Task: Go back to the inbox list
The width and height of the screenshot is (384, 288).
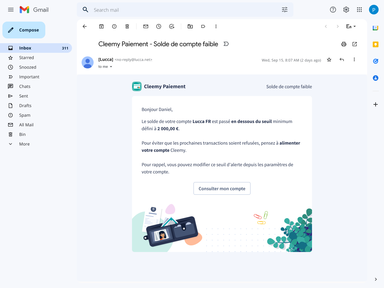Action: point(85,26)
